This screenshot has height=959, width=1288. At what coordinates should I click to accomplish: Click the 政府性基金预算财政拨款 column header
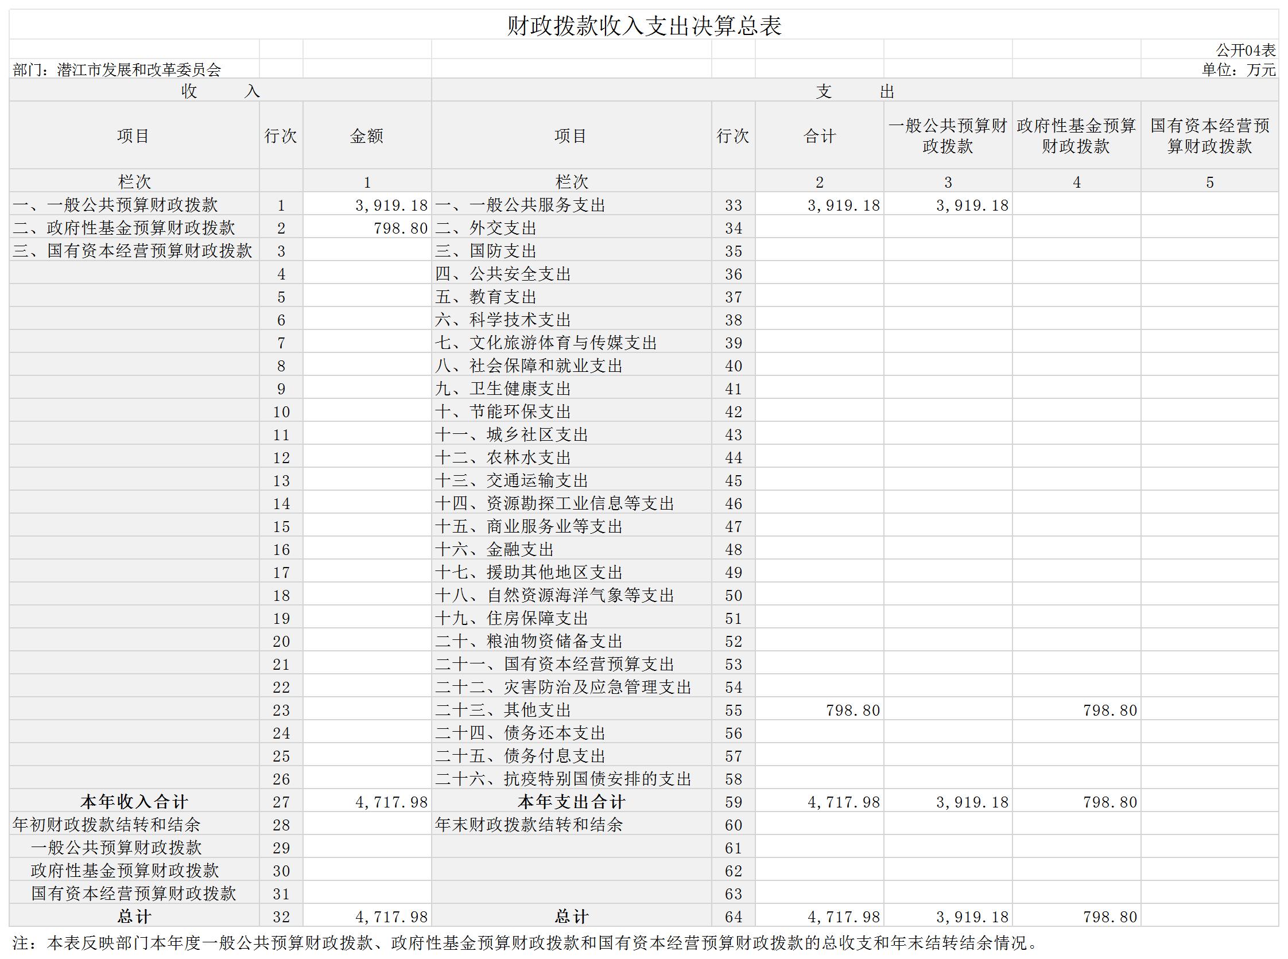(x=1076, y=136)
